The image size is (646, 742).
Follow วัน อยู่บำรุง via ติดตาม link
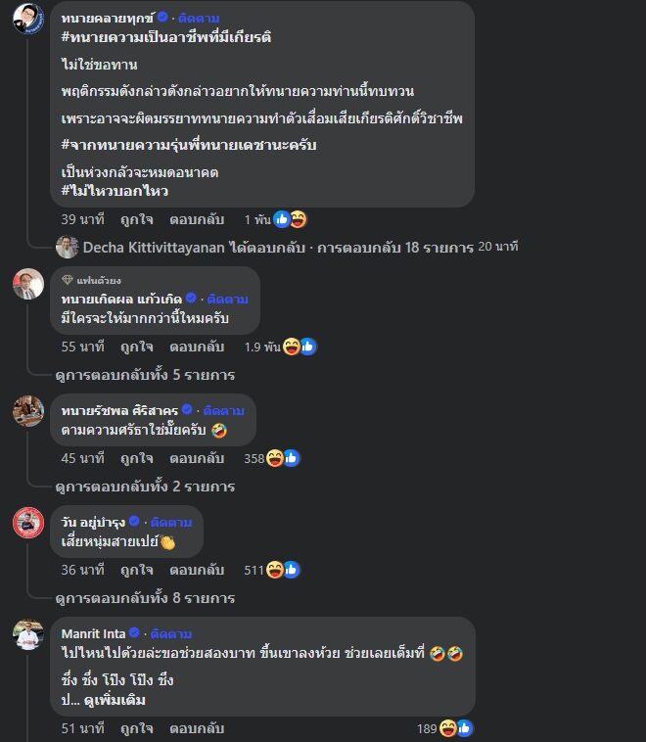point(171,523)
